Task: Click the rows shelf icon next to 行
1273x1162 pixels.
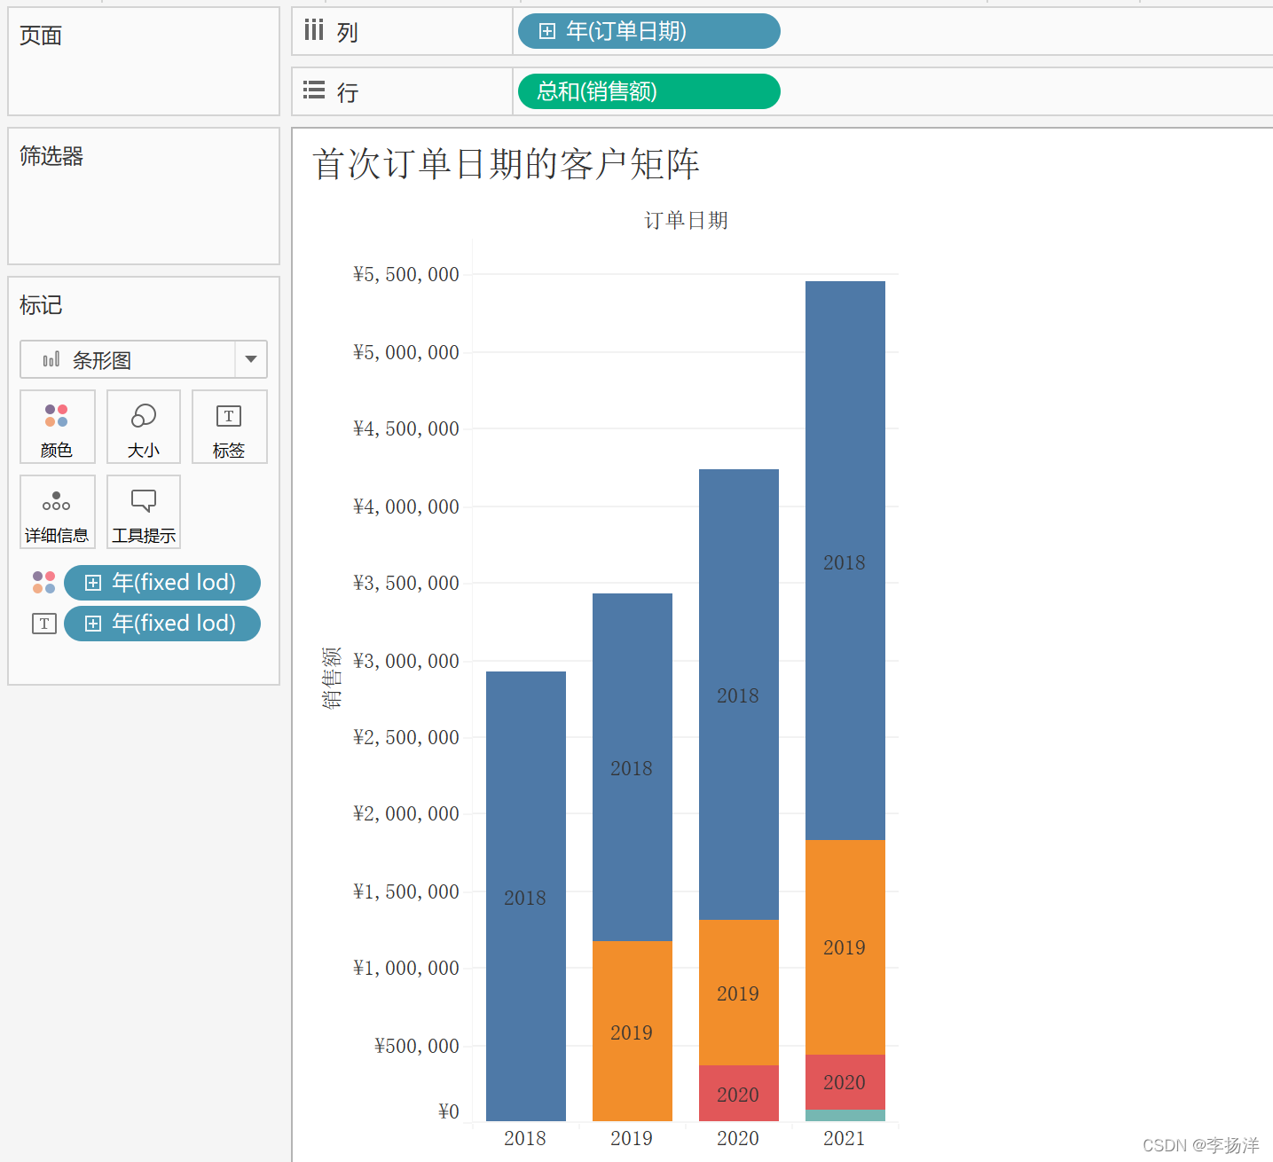Action: (x=314, y=90)
